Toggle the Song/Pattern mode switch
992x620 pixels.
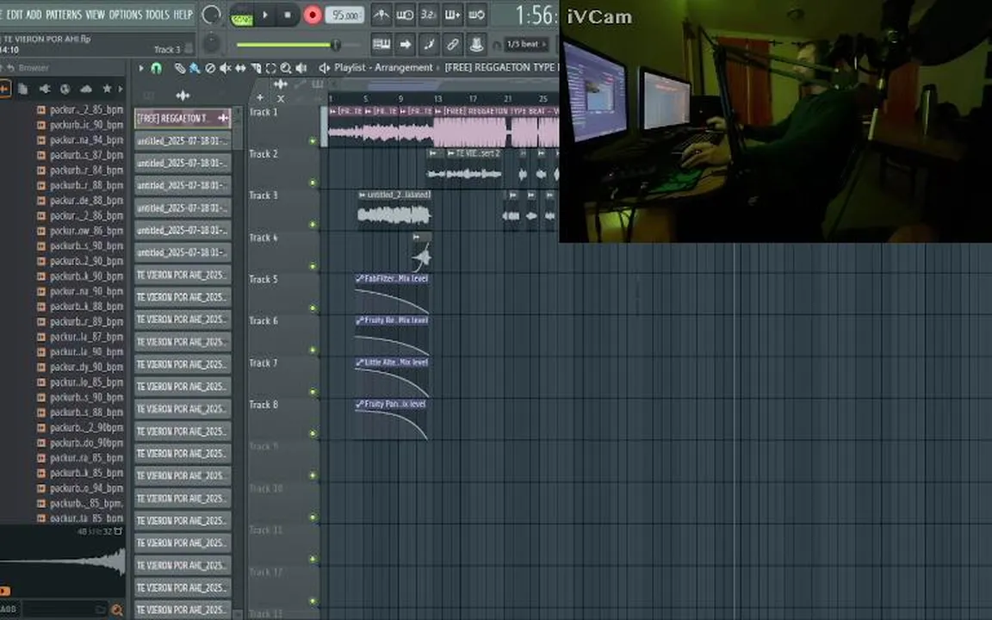241,15
